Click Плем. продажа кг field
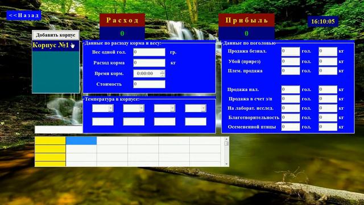Viewport: 364px width, 205px height. pyautogui.click(x=328, y=71)
